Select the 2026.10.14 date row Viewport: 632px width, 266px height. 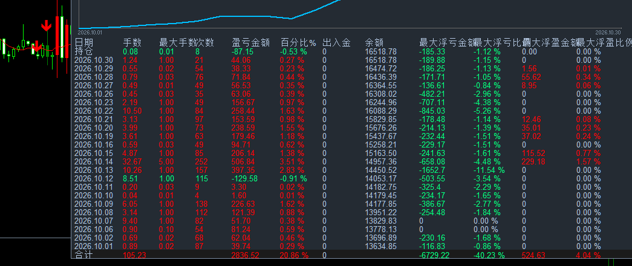(x=94, y=161)
